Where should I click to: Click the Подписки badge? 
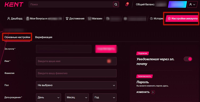[142, 54]
